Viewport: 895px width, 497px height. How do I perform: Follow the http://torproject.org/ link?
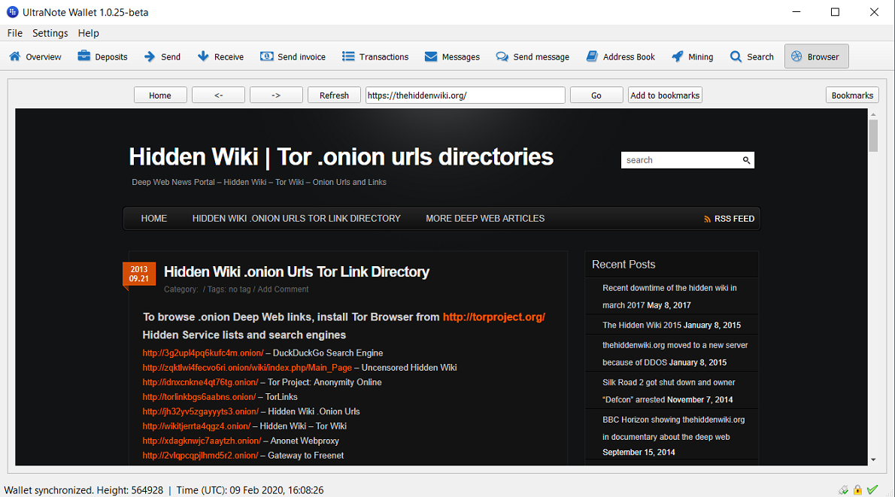(x=493, y=317)
